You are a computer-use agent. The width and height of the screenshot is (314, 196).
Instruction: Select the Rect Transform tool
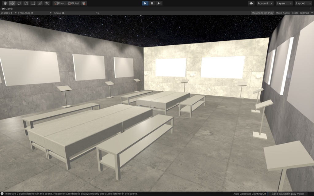tap(34, 3)
